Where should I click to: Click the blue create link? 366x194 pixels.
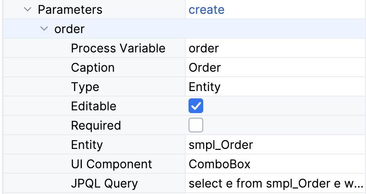206,10
